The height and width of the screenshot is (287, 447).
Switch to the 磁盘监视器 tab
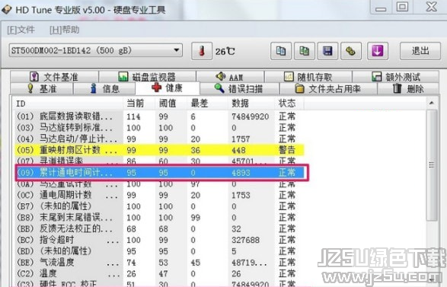pos(147,77)
